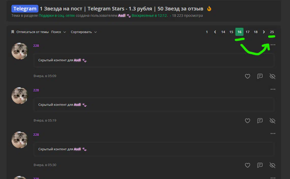290x179 pixels.
Task: Click Asdl link in the 05:19 hidden content
Action: [77, 105]
